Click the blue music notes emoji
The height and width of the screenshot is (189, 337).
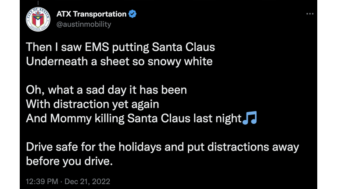point(250,118)
